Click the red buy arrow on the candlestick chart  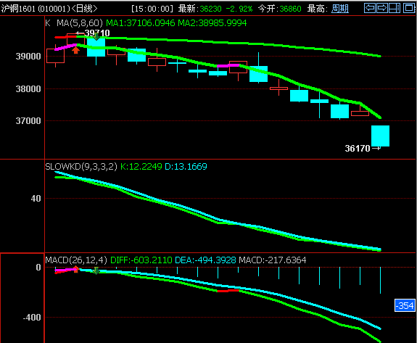[76, 50]
